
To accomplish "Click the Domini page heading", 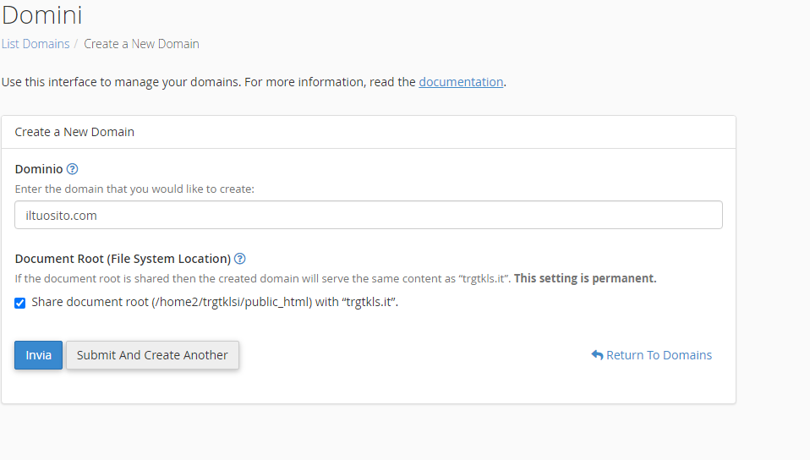I will [x=41, y=14].
